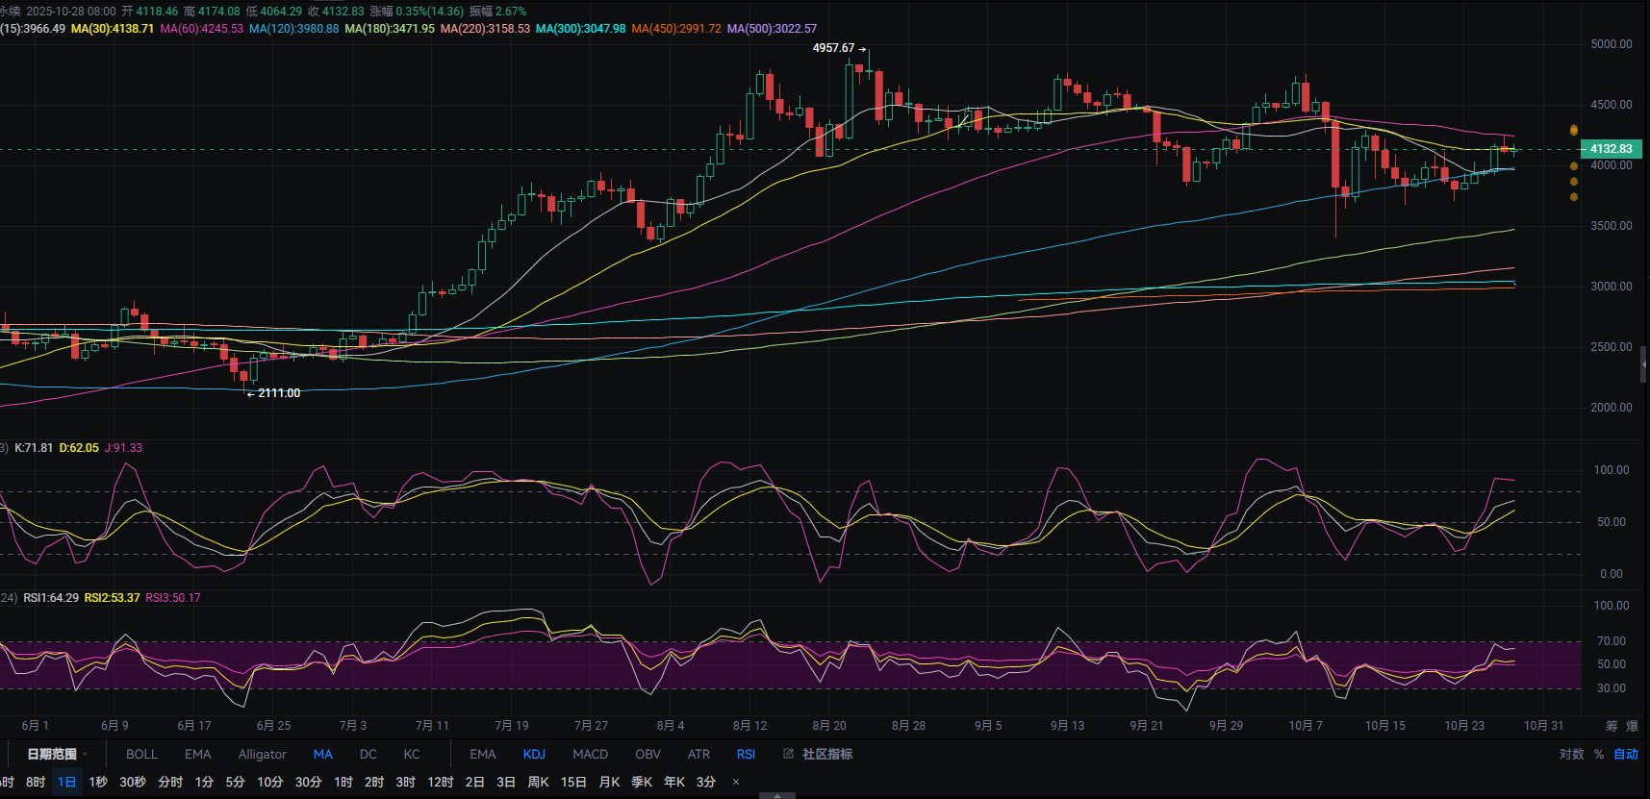Select the 30分 timeframe
Image resolution: width=1650 pixels, height=799 pixels.
coord(308,782)
